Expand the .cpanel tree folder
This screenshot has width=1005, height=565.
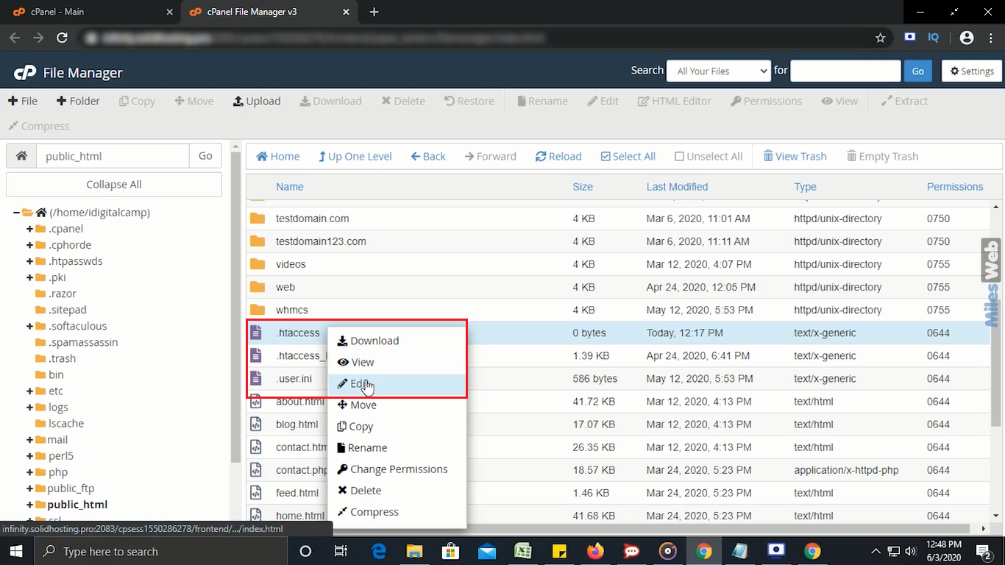[x=30, y=229]
